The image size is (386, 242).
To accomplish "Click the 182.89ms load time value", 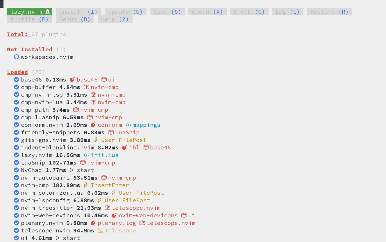I will [66, 185].
